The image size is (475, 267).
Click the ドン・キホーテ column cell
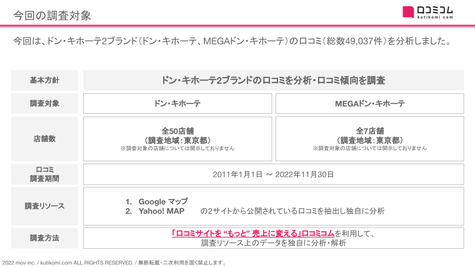178,103
